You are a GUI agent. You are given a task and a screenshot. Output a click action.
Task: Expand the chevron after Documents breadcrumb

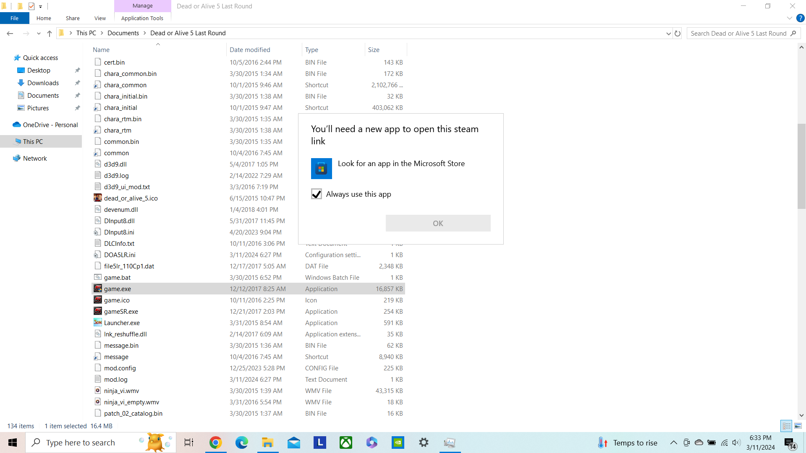tap(145, 33)
